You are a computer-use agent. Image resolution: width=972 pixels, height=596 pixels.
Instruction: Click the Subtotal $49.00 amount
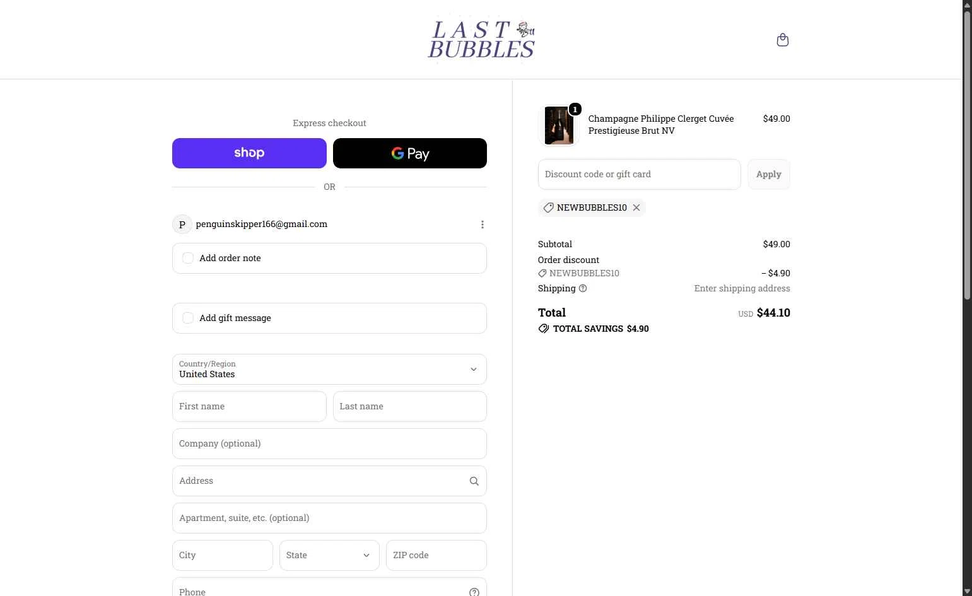(x=776, y=244)
